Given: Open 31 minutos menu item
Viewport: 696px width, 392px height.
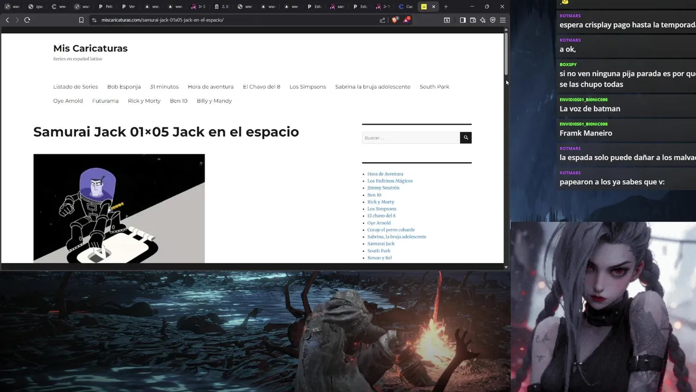Looking at the screenshot, I should point(164,87).
